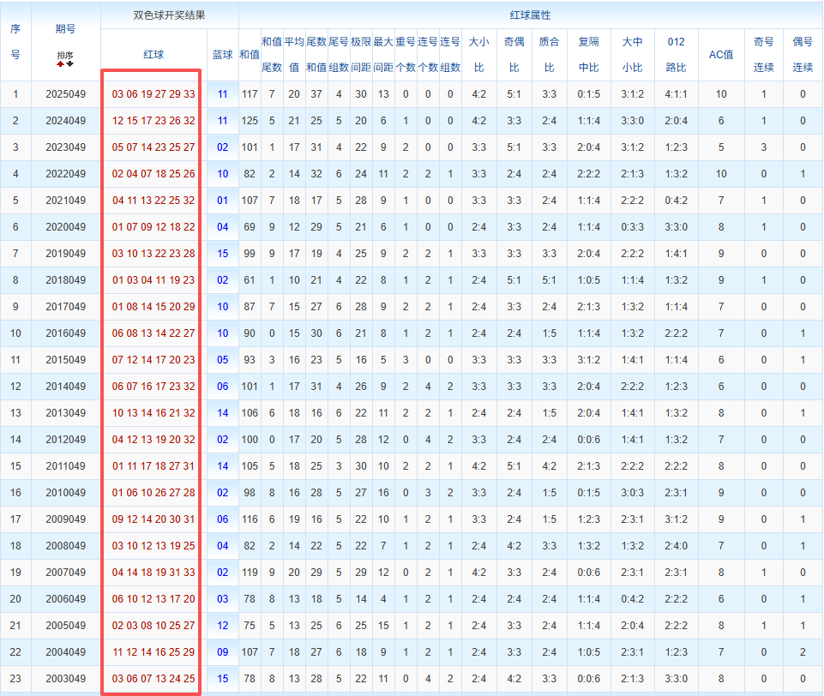Open issue number 2025049
Viewport: 824px width, 696px height.
point(66,94)
